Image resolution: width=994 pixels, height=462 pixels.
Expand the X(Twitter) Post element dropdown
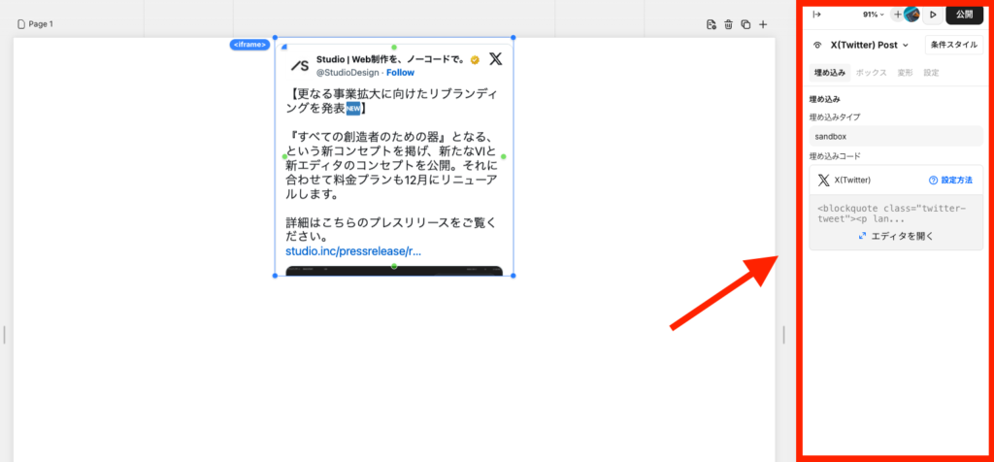coord(905,45)
